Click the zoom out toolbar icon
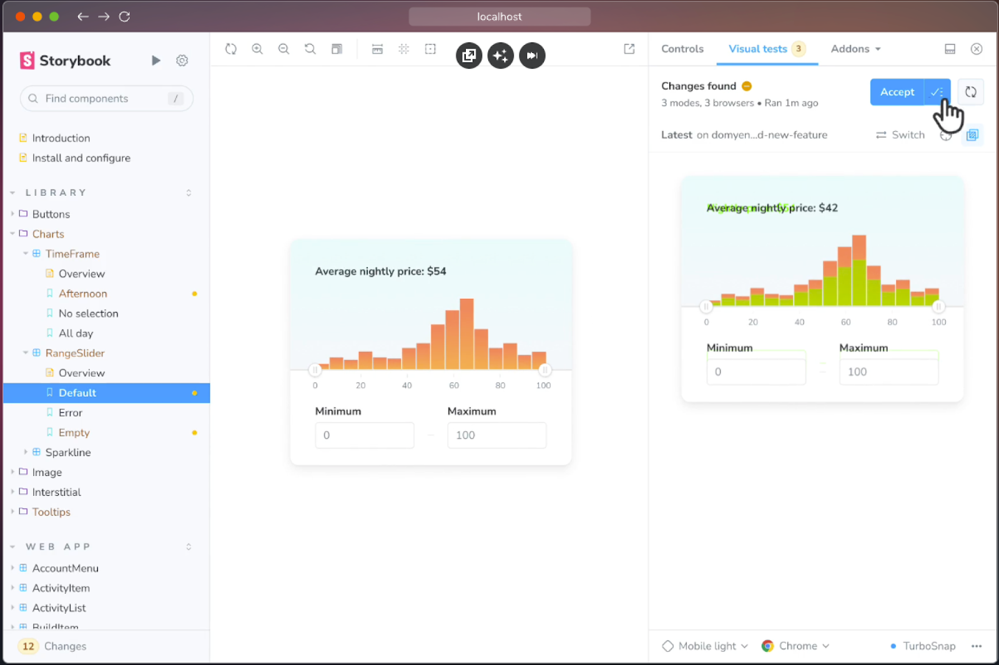The image size is (999, 665). [283, 49]
